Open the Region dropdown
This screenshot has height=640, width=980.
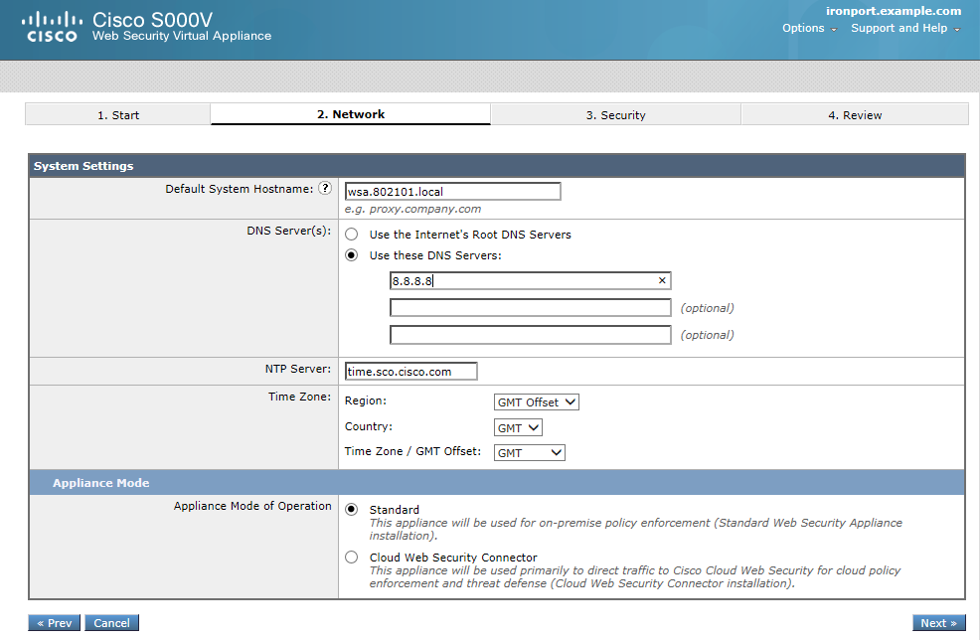[536, 401]
